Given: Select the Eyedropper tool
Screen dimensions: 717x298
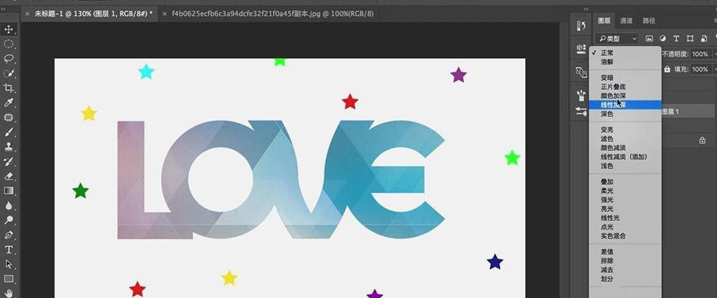Looking at the screenshot, I should (8, 102).
